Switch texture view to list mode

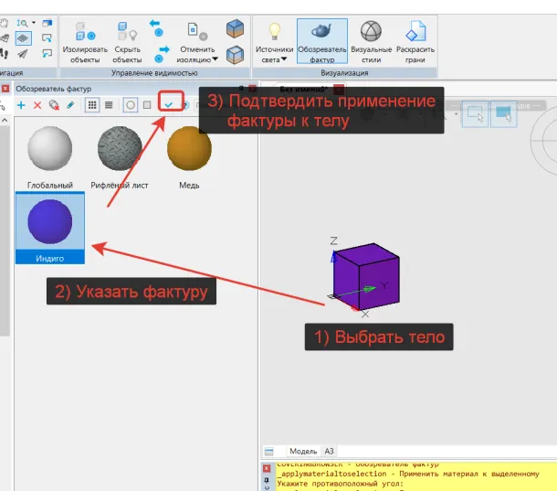pyautogui.click(x=109, y=105)
